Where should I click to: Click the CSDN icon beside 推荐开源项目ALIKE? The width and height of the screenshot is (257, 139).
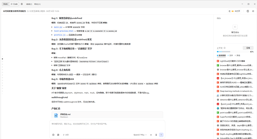click(x=218, y=83)
